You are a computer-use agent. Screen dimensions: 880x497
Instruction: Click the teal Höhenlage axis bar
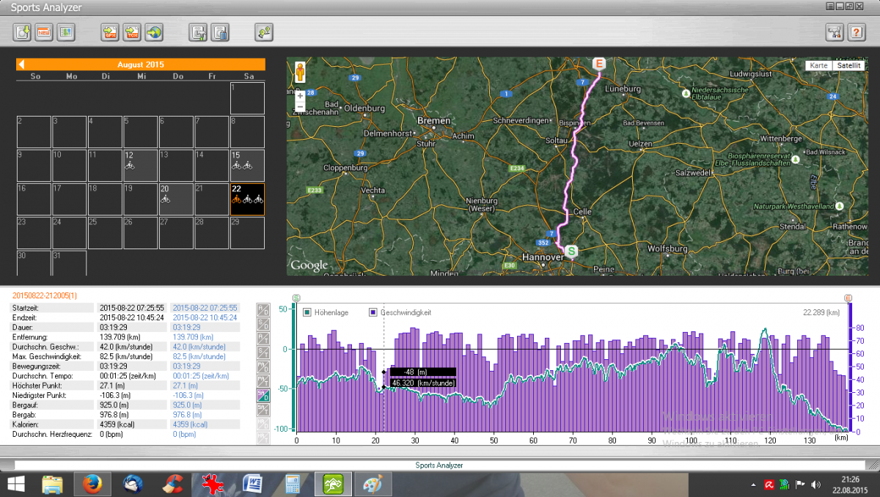tap(294, 367)
